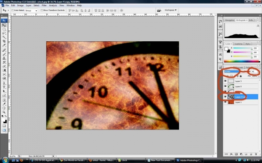The width and height of the screenshot is (262, 163).
Task: Click Auto-Align Layers icon in options bar
Action: 121,10
